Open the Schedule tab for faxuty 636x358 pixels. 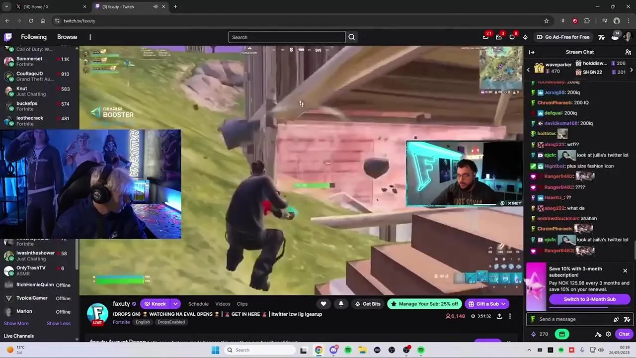point(198,304)
